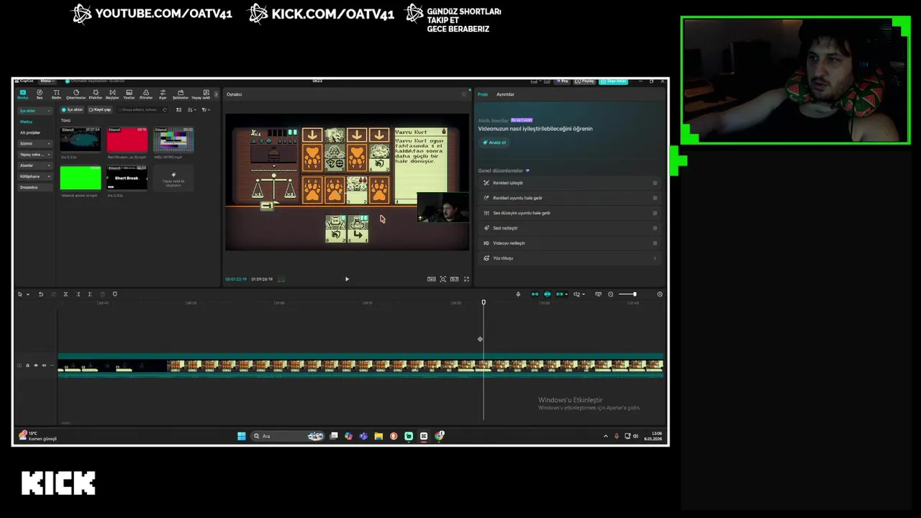
Task: Open the Medya tab in the top toolbar
Action: tap(23, 94)
